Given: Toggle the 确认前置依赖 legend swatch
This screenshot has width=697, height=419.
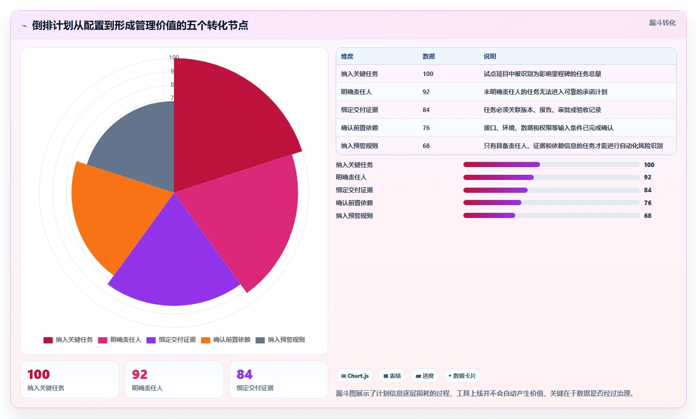Looking at the screenshot, I should coord(206,340).
